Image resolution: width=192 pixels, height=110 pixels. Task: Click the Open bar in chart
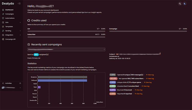coord(39,87)
